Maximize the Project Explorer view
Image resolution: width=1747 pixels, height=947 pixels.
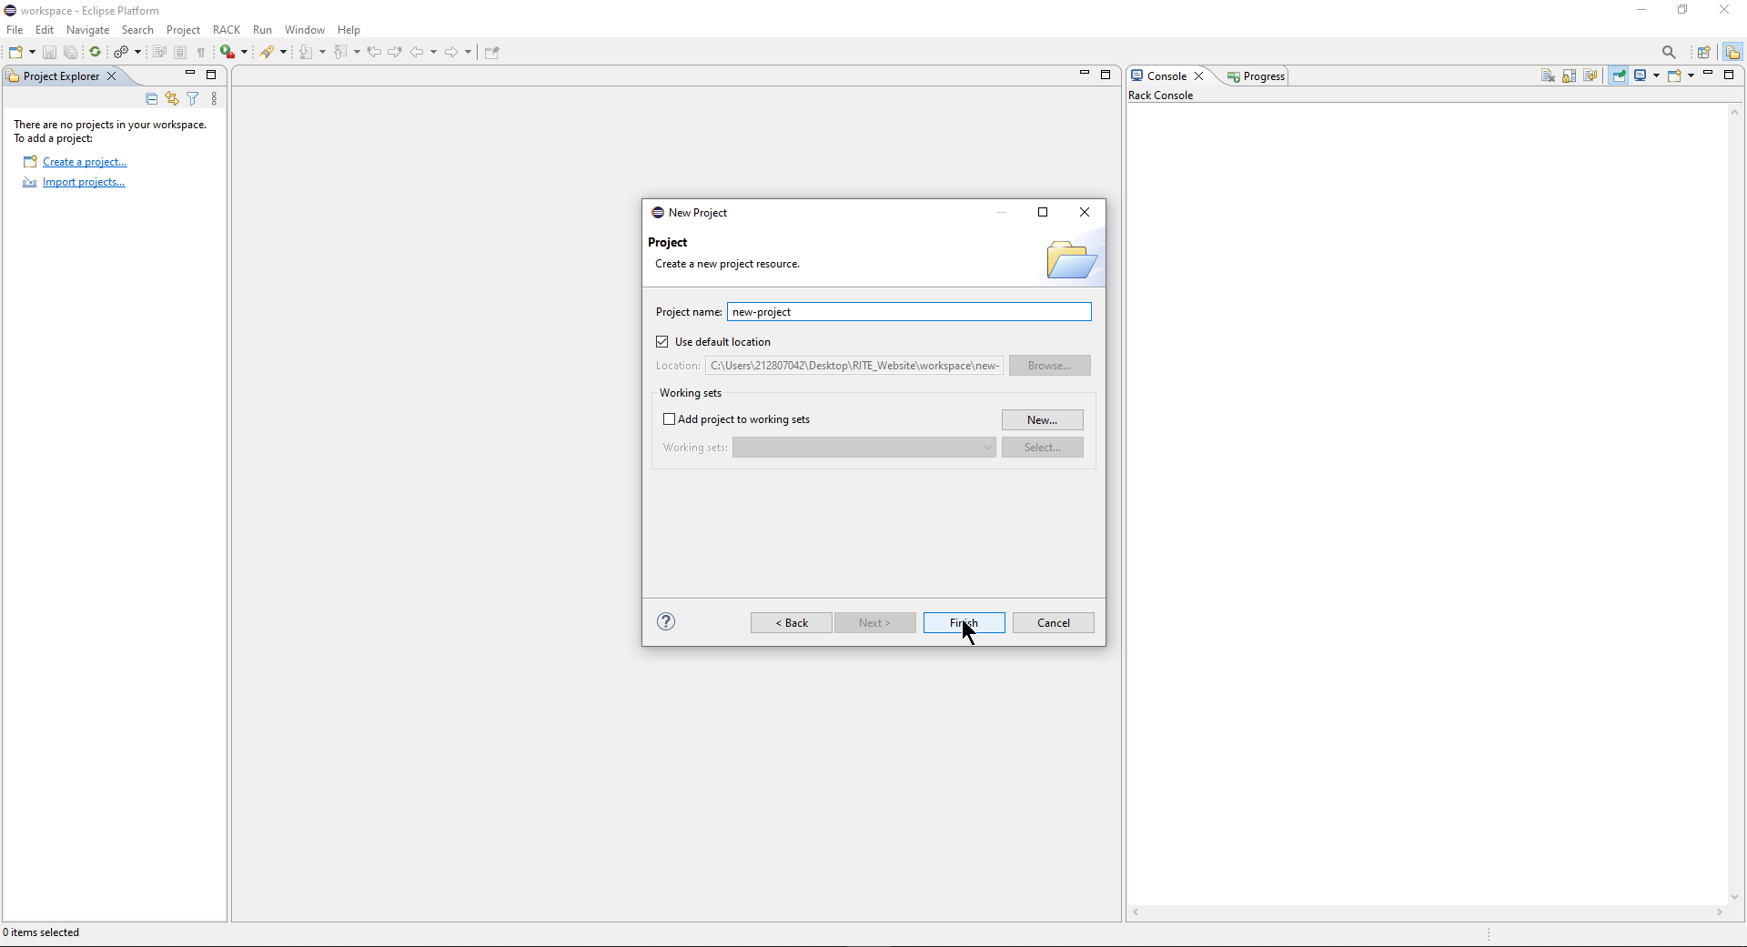point(211,75)
